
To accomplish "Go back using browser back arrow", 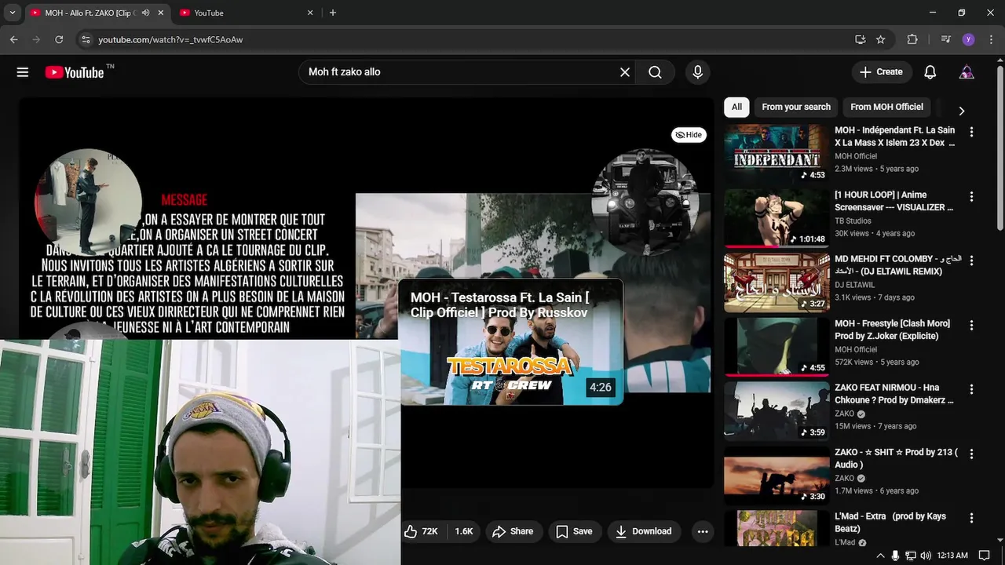I will point(13,39).
